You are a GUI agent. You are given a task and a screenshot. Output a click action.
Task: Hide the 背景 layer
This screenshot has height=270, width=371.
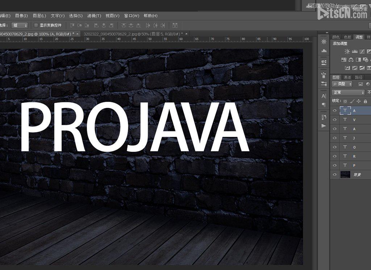coord(334,175)
